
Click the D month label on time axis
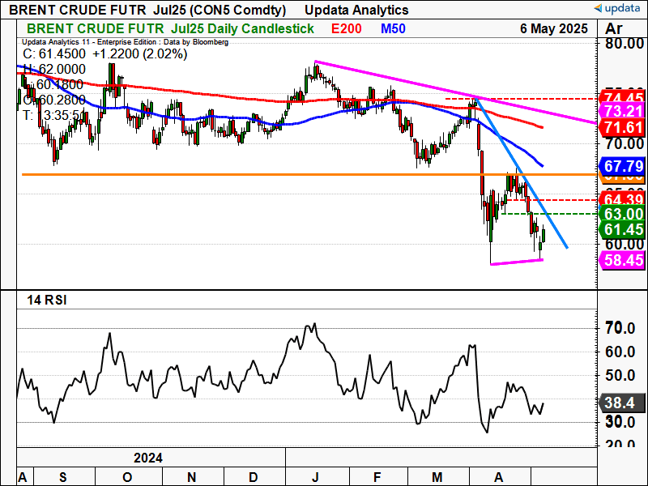[254, 477]
